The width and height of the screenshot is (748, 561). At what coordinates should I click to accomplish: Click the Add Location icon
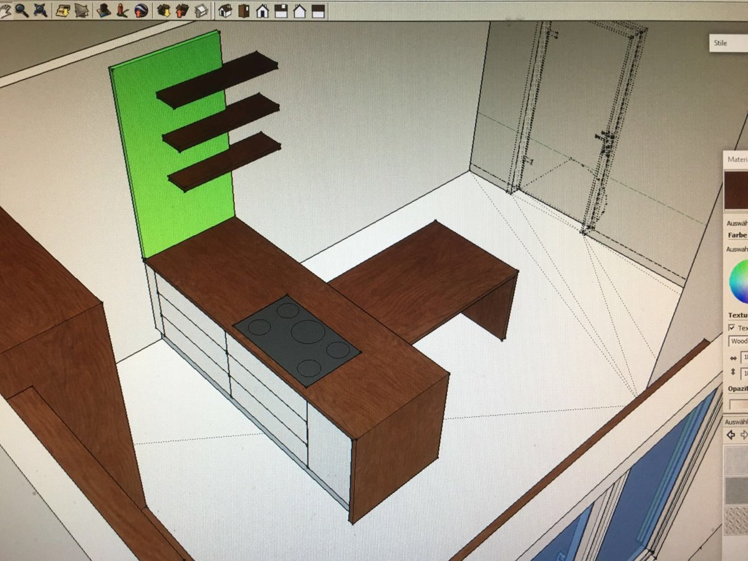pos(64,11)
